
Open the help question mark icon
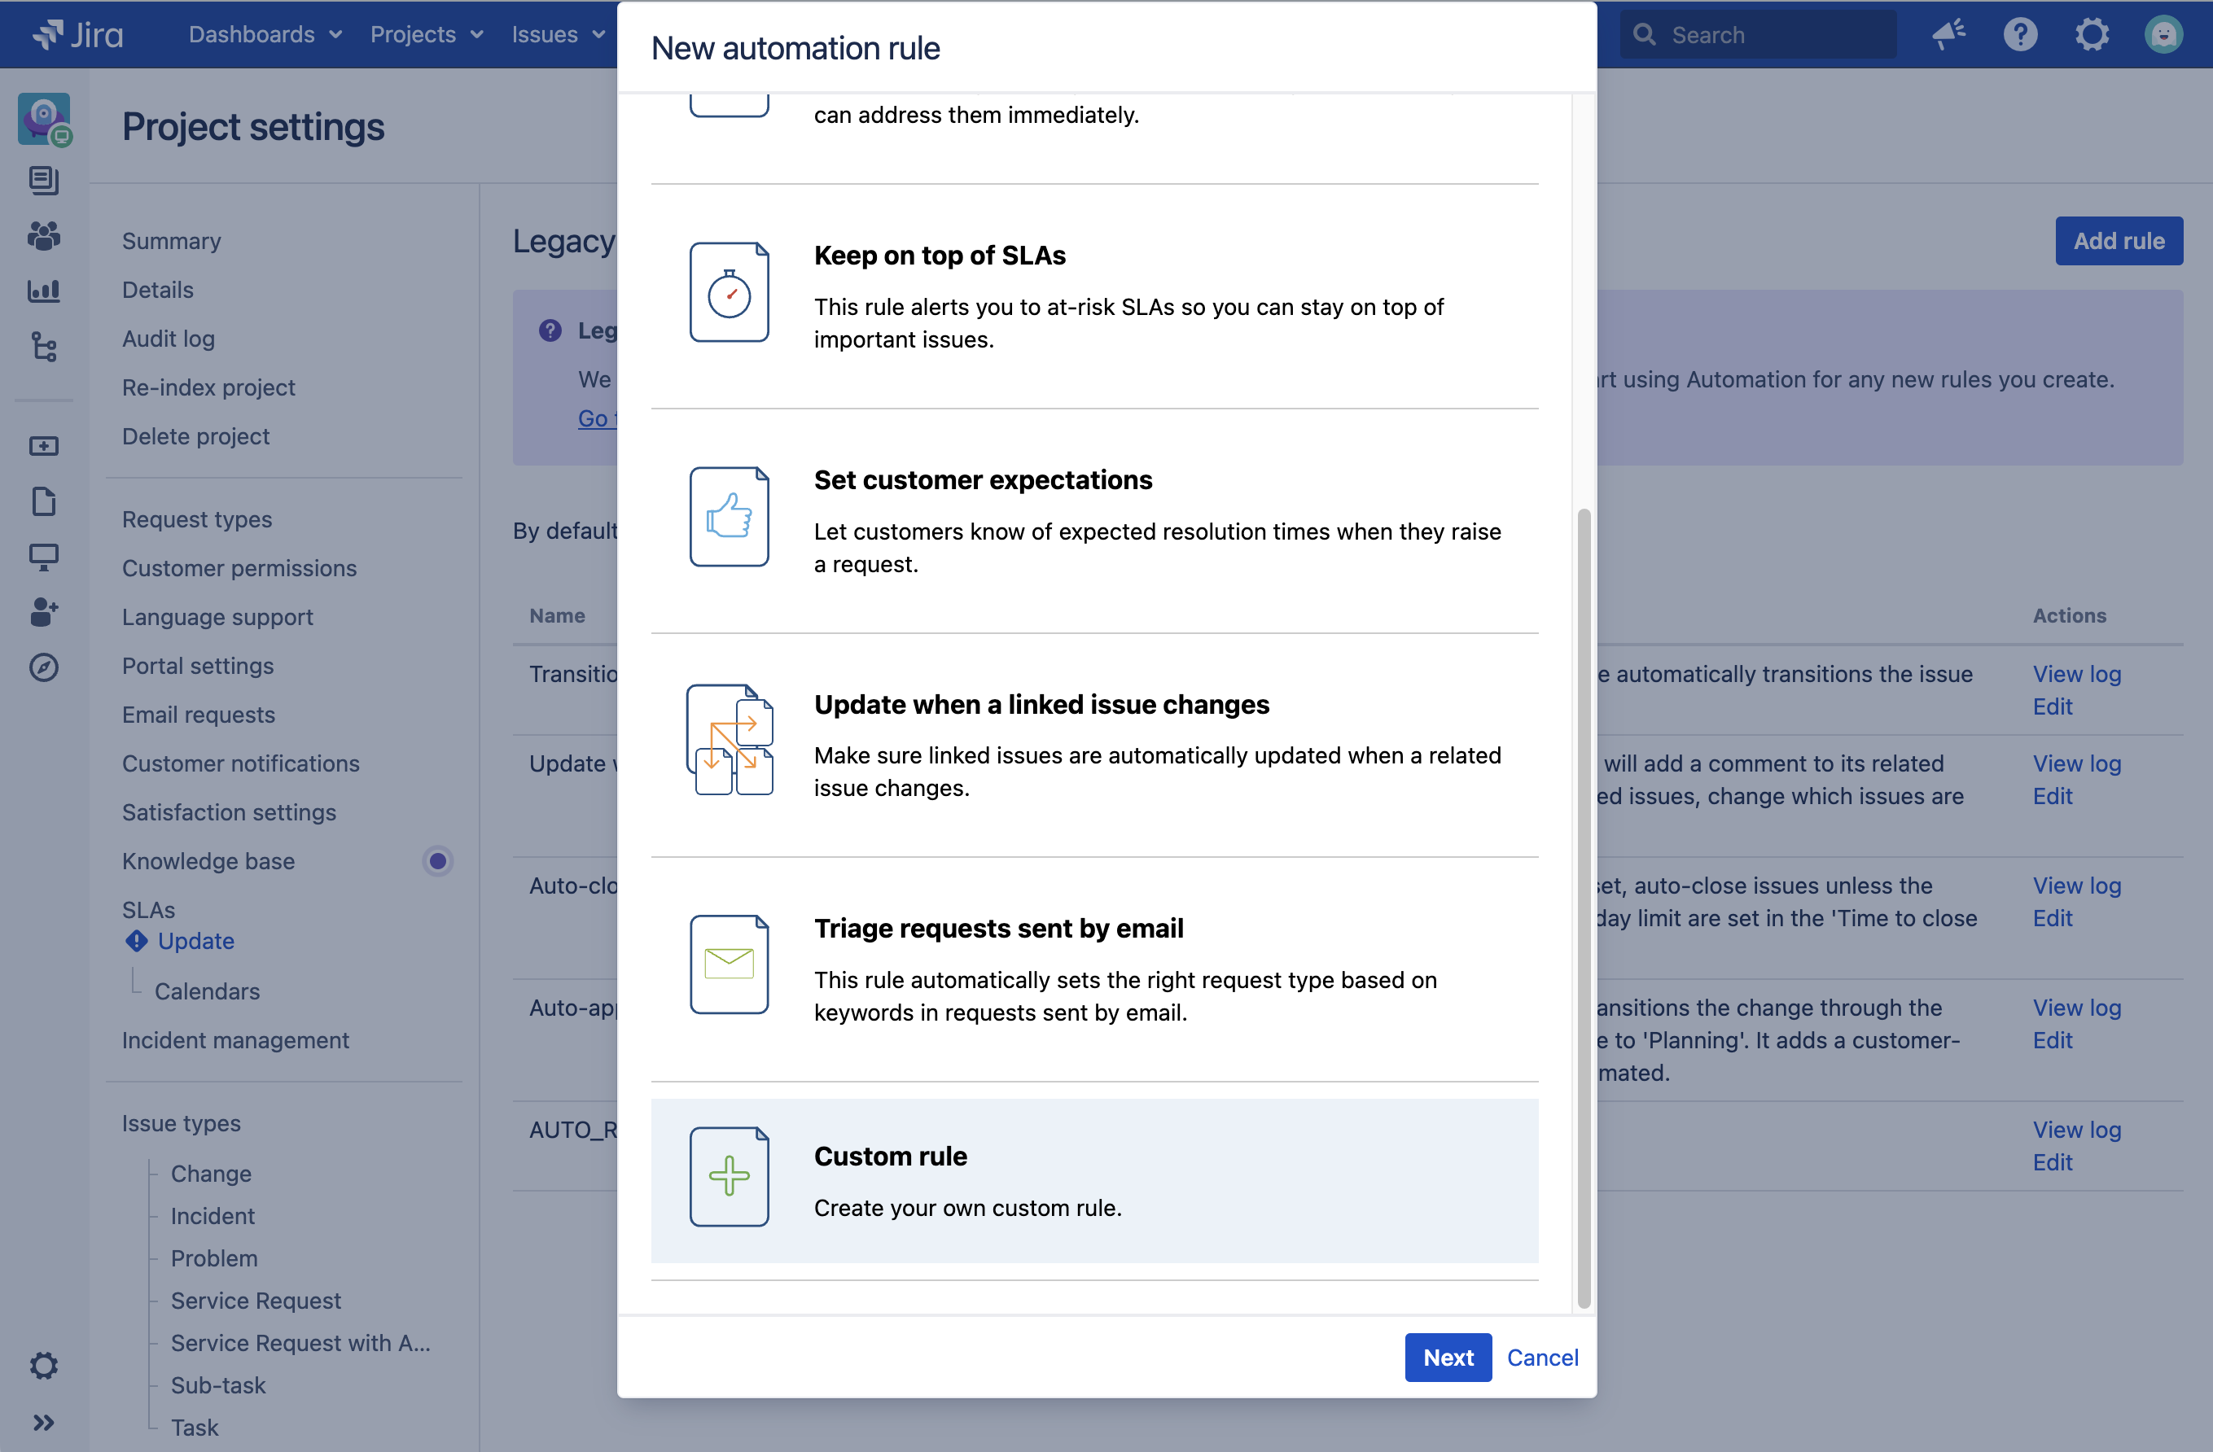2019,34
